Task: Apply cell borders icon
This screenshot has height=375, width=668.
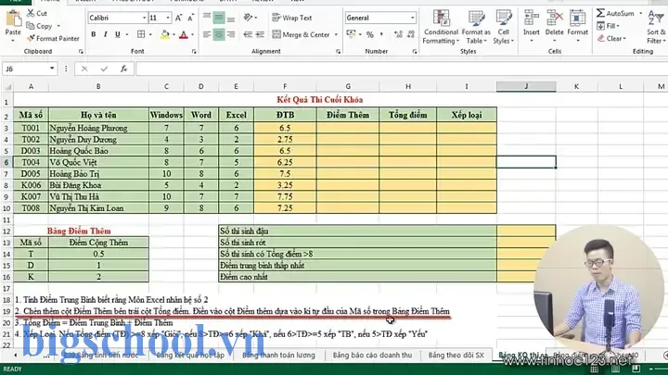Action: 141,34
